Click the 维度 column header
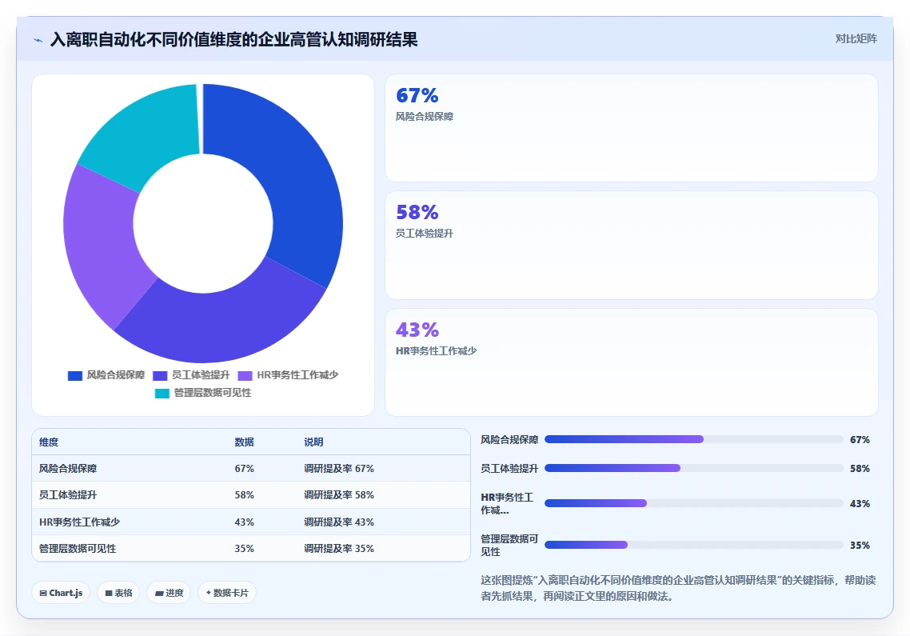Image resolution: width=910 pixels, height=636 pixels. pyautogui.click(x=49, y=442)
